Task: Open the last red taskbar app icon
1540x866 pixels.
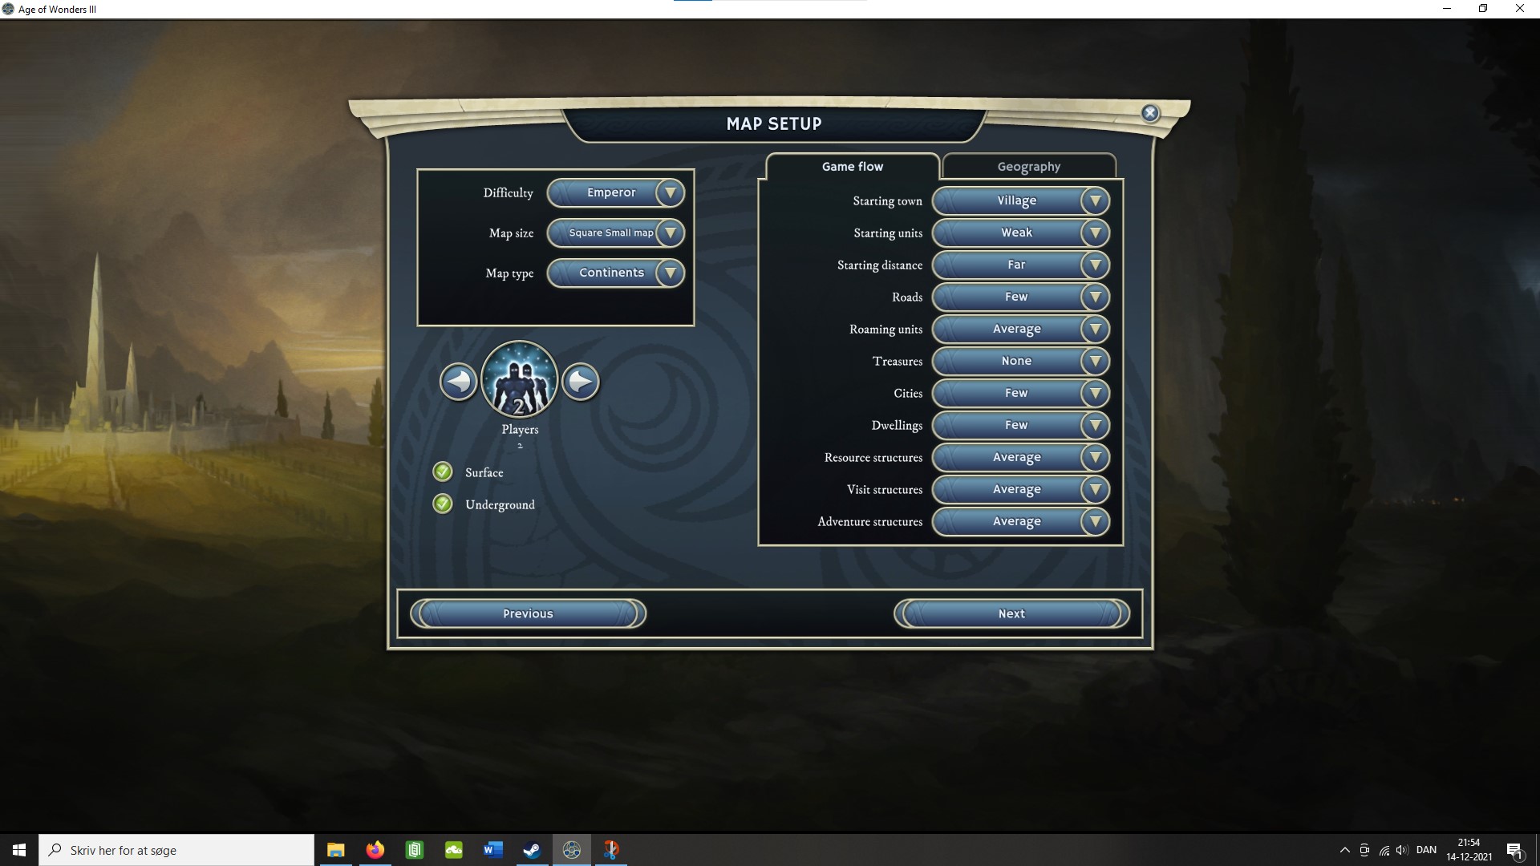Action: coord(611,850)
